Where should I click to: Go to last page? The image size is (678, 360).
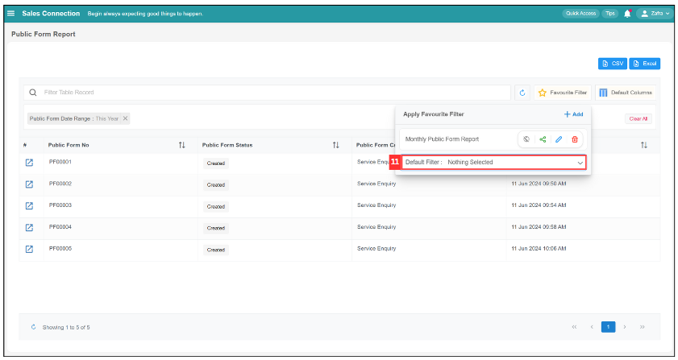(642, 327)
